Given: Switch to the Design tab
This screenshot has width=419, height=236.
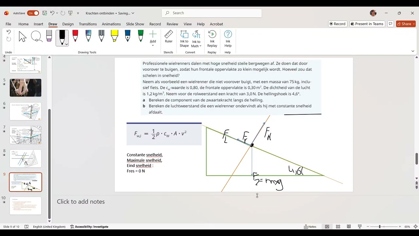Looking at the screenshot, I should (68, 24).
